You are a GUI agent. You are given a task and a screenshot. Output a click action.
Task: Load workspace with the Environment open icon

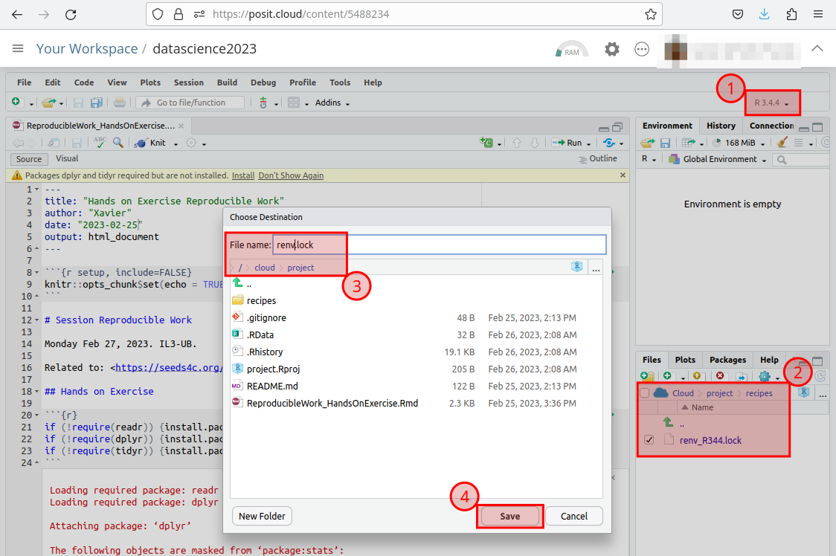tap(647, 142)
